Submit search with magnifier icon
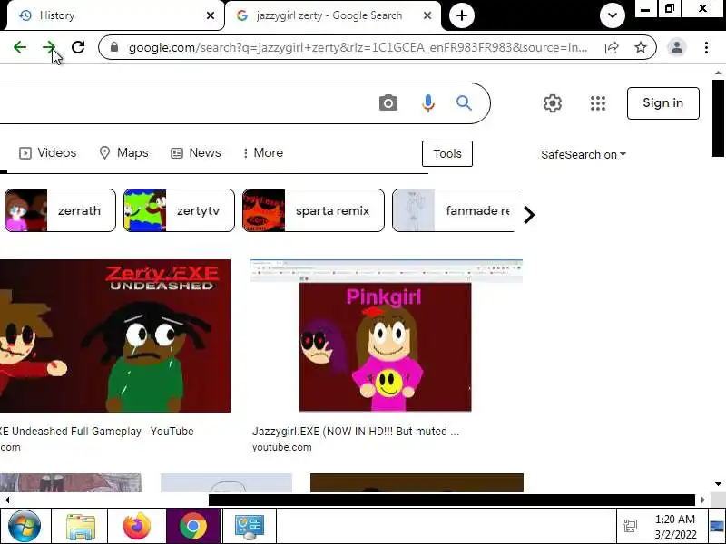Screen dimensions: 726x544 (464, 102)
